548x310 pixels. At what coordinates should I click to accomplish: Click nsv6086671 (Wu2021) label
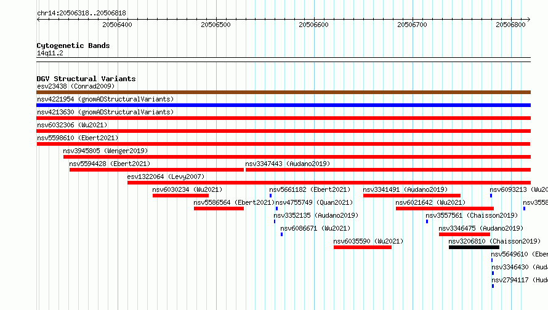(315, 228)
